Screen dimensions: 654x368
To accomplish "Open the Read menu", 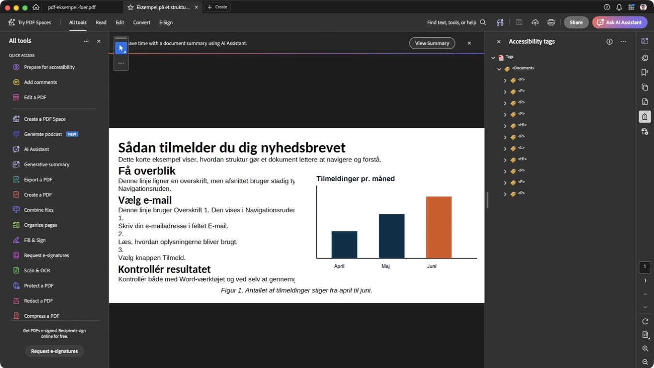I will click(101, 23).
